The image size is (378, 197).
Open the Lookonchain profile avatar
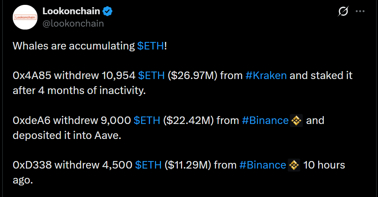click(x=25, y=17)
